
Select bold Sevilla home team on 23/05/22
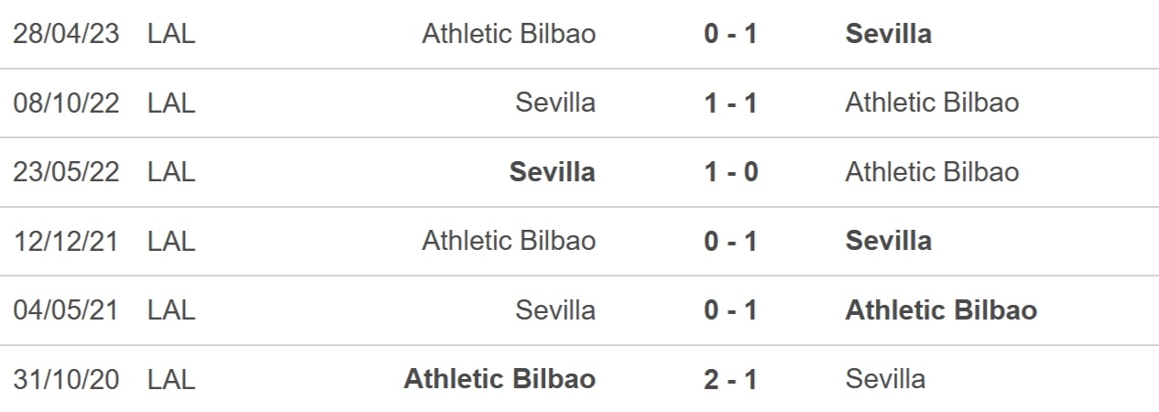tap(552, 172)
